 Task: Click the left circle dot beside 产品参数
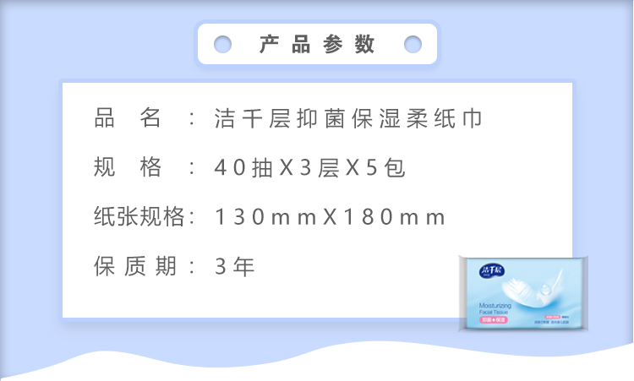223,44
